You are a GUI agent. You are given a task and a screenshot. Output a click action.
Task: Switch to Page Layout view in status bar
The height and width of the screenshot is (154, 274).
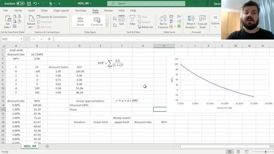(x=238, y=151)
